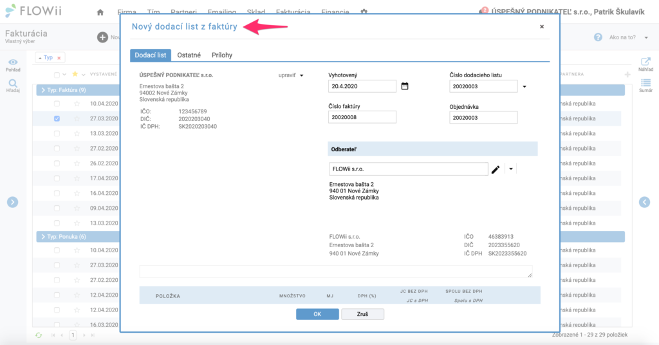This screenshot has height=345, width=659.
Task: Open the Partneri menu
Action: tap(183, 12)
